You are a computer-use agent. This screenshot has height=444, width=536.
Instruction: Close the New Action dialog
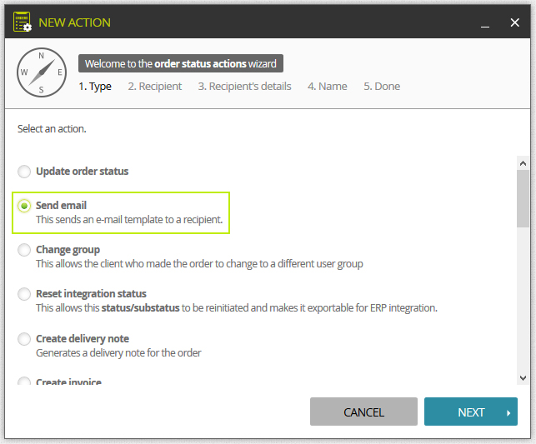514,22
